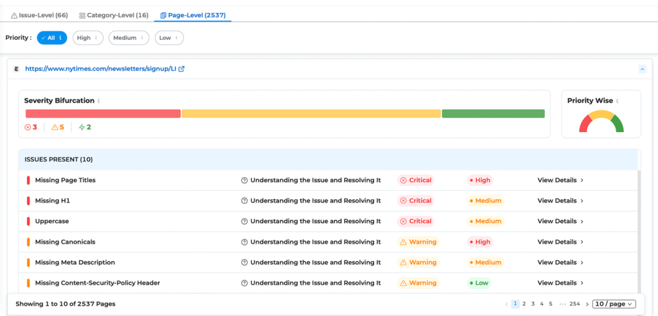Open the nytimes newsletters signup URL
The image size is (658, 316).
(x=100, y=69)
